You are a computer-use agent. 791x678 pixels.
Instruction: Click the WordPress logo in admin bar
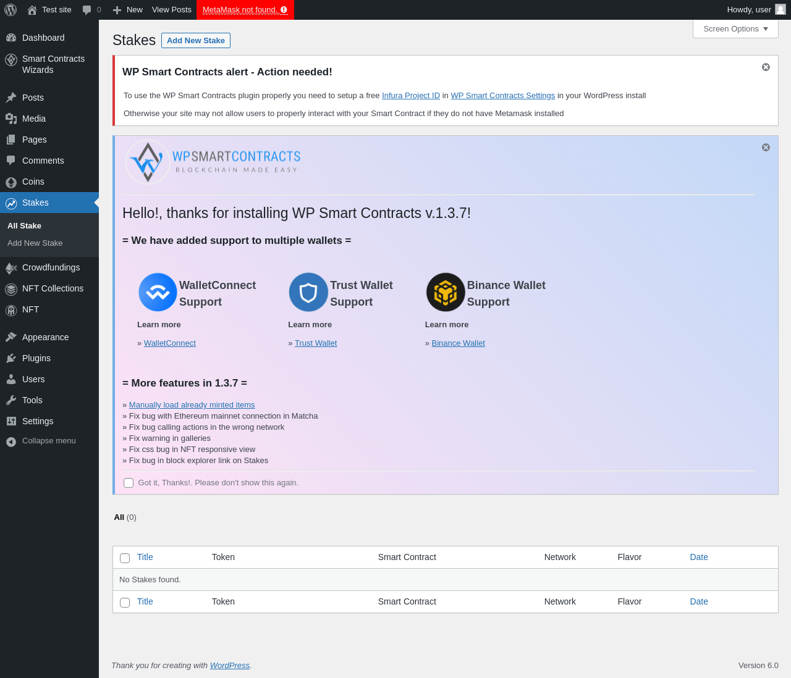(11, 10)
